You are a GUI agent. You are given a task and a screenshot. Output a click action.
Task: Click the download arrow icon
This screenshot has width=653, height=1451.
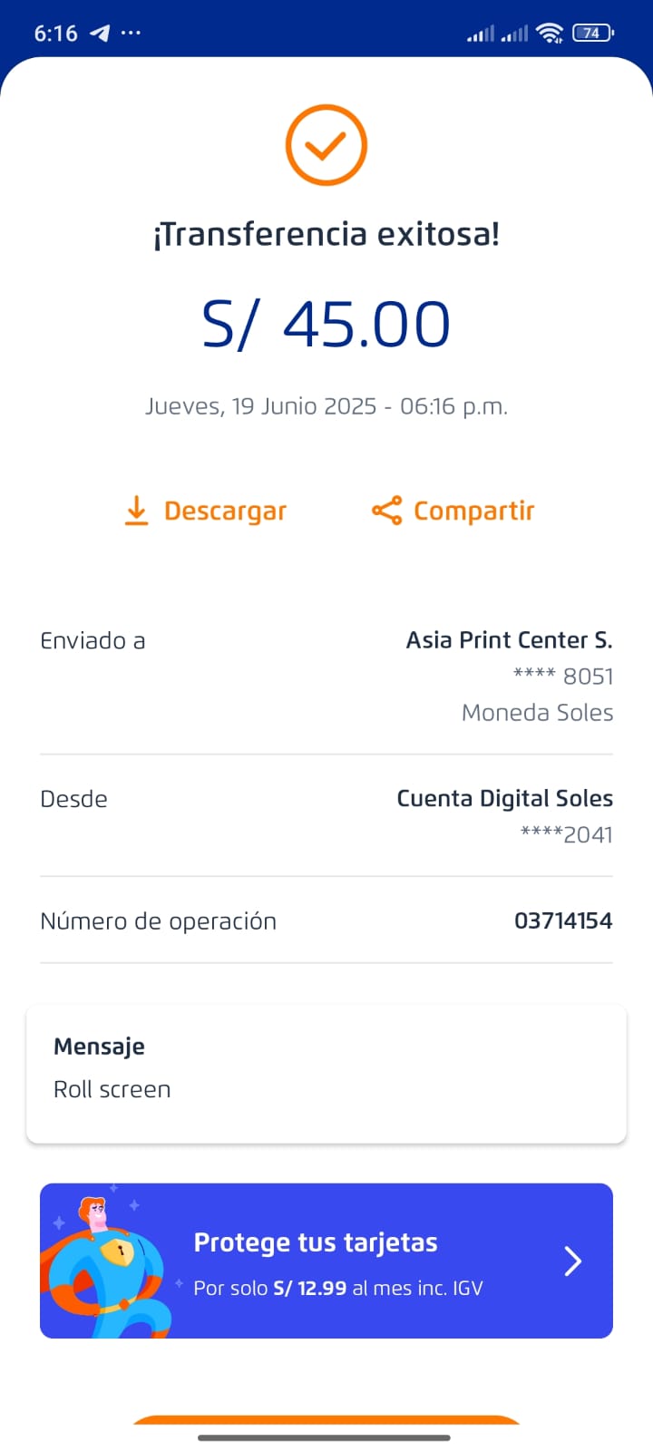pos(136,511)
